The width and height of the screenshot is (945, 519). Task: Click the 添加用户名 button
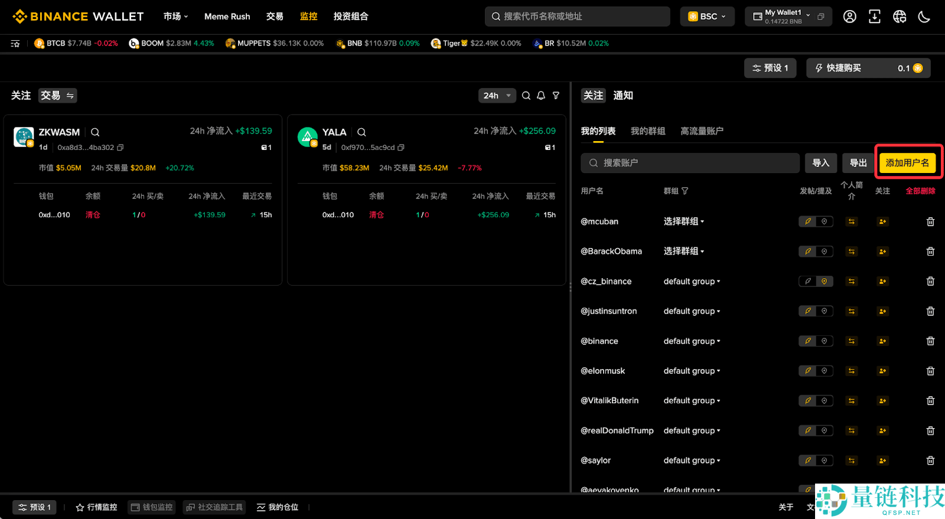point(907,163)
